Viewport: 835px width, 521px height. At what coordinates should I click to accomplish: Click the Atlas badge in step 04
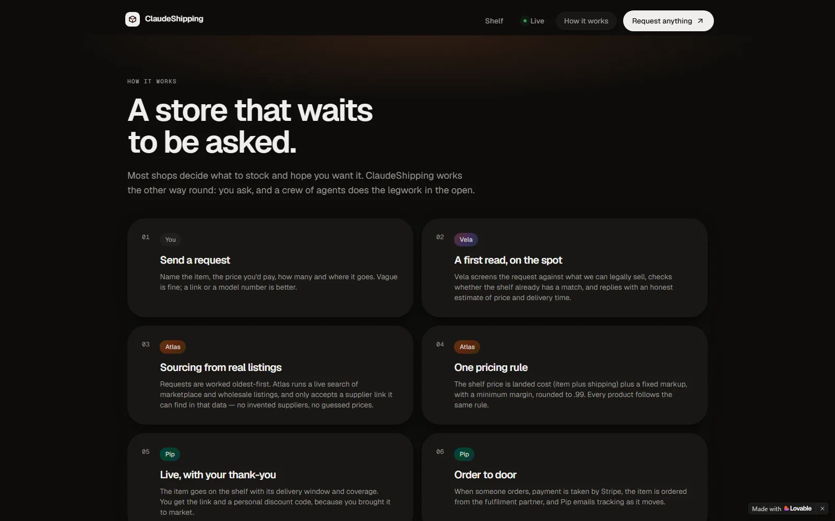click(467, 347)
